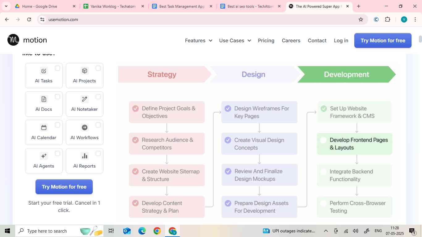This screenshot has width=422, height=237.
Task: Open the tab search dropdown arrow
Action: [6, 6]
